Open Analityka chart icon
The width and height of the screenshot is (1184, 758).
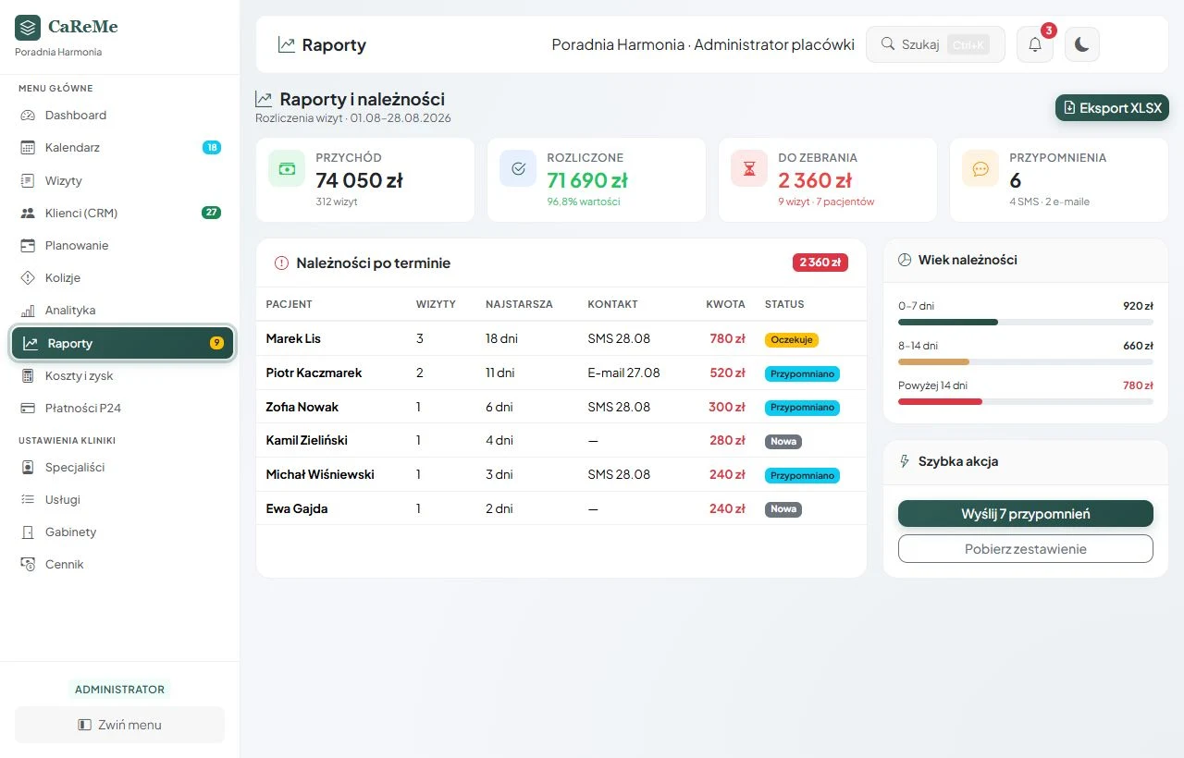point(28,311)
